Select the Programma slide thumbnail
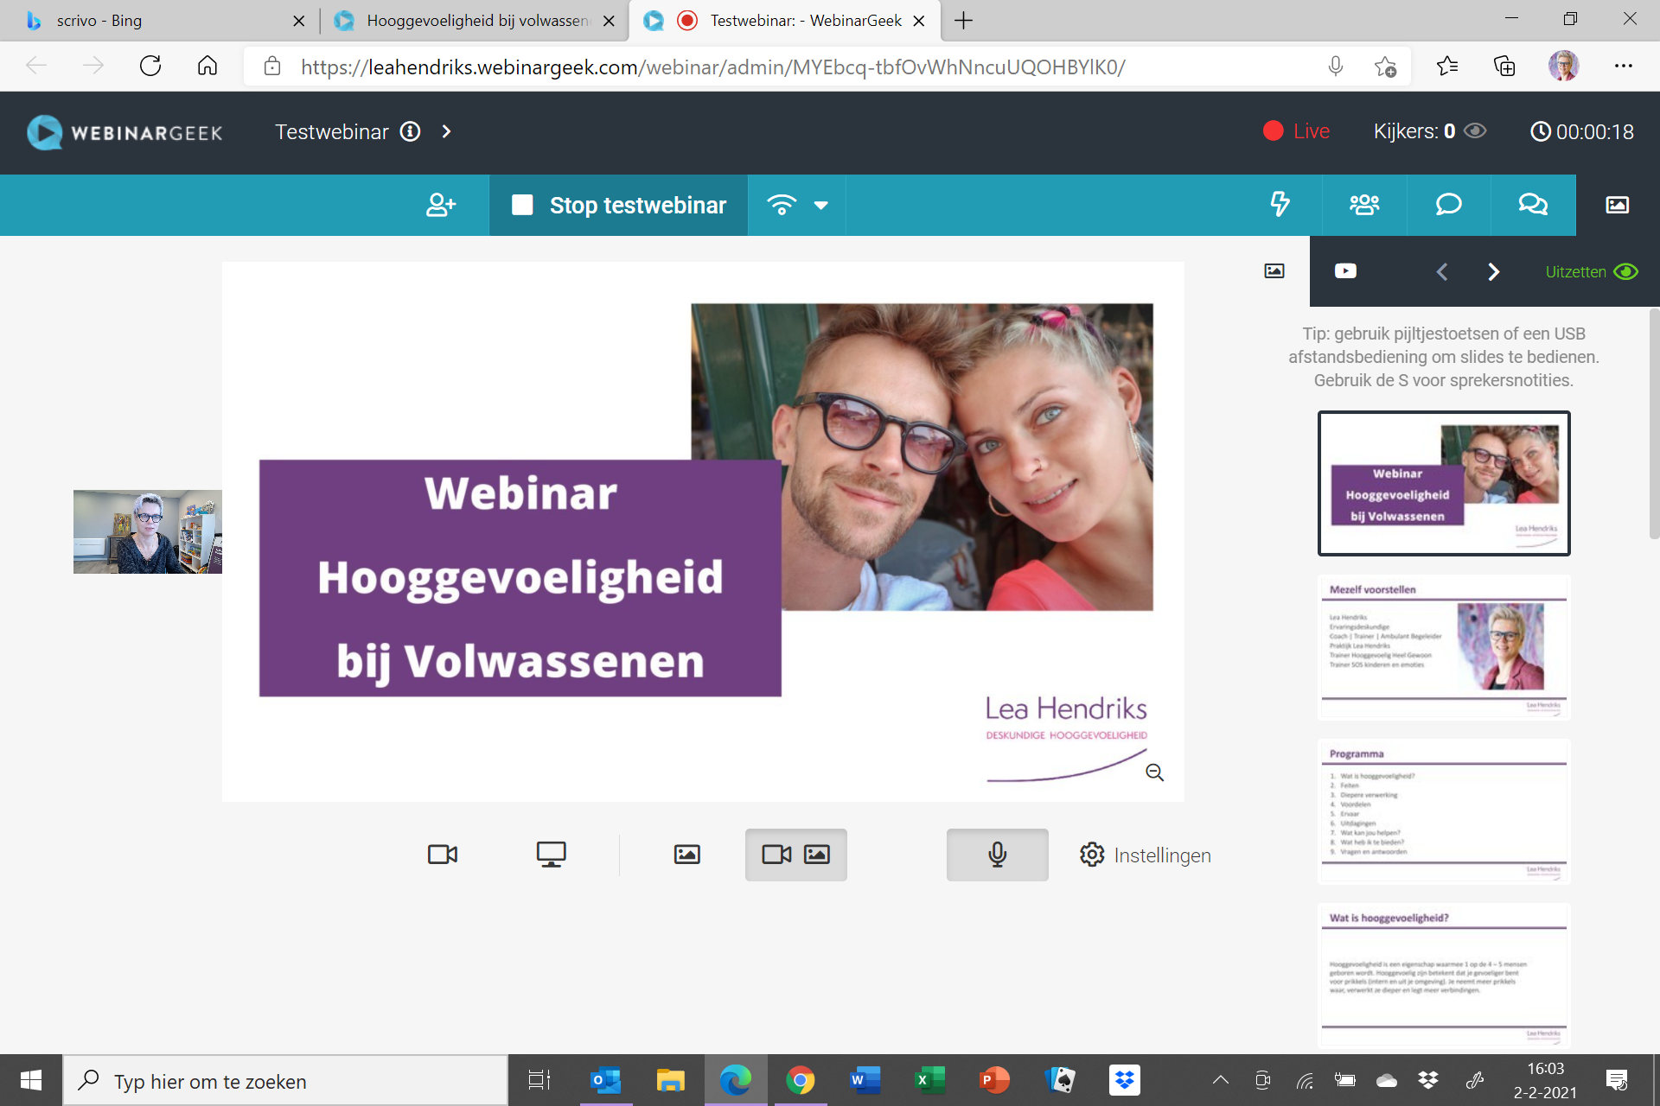The width and height of the screenshot is (1660, 1106). tap(1443, 810)
